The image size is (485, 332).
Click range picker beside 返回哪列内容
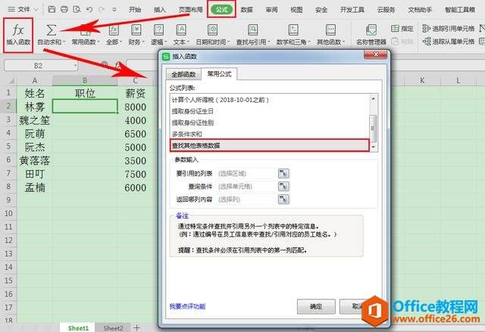tap(283, 200)
